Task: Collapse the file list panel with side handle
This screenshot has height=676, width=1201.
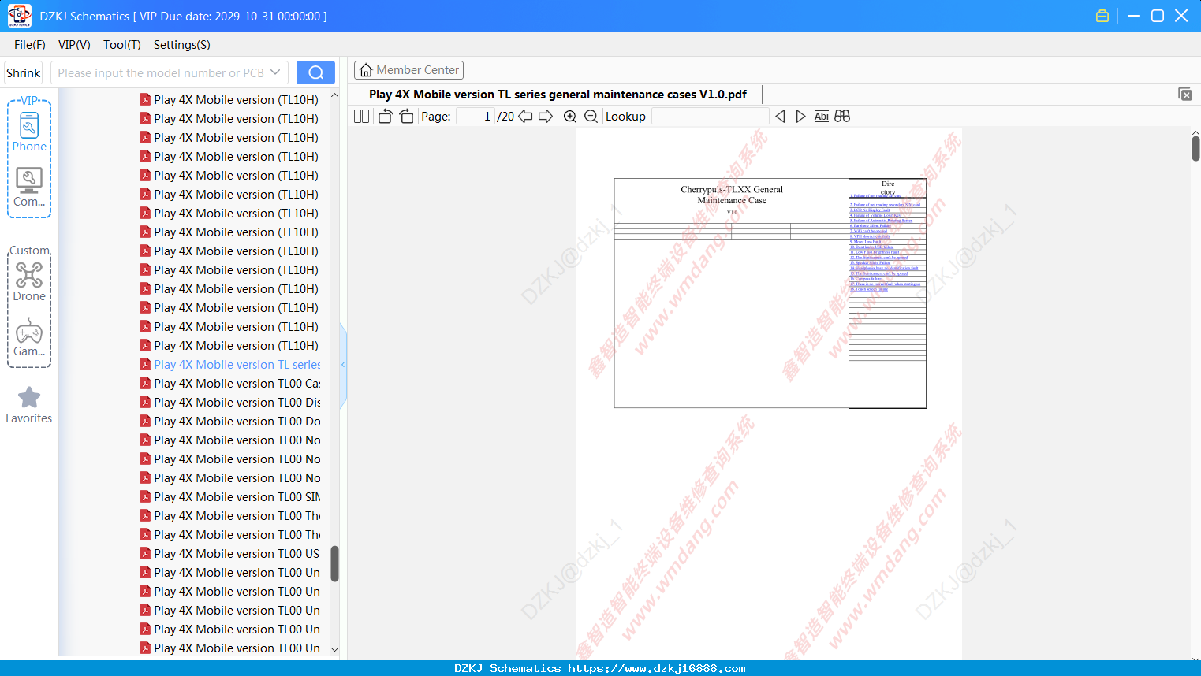Action: pyautogui.click(x=343, y=365)
